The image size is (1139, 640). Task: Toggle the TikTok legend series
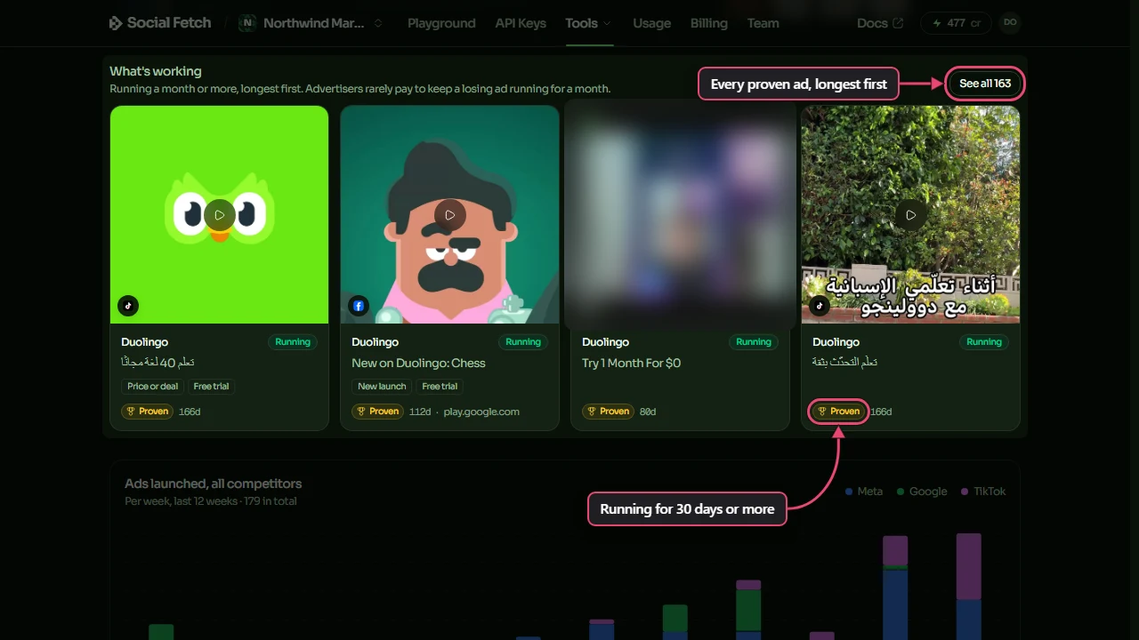(x=983, y=492)
